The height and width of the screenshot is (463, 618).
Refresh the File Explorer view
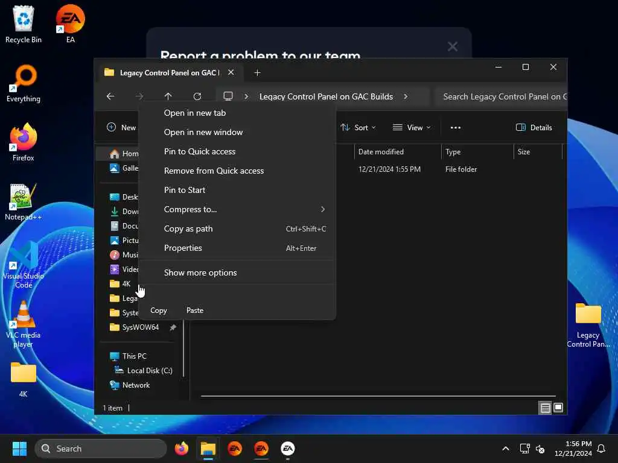click(x=197, y=96)
